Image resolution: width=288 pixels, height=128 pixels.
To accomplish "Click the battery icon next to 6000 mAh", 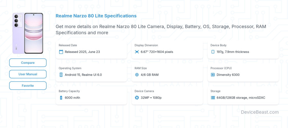I will point(61,98).
